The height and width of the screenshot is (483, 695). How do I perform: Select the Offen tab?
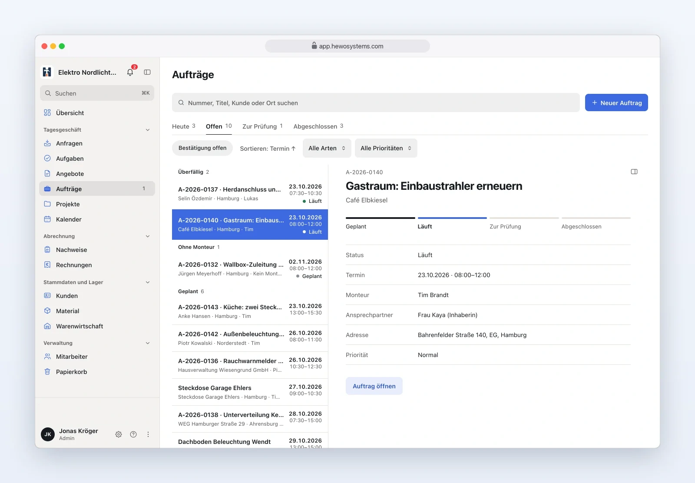point(219,126)
